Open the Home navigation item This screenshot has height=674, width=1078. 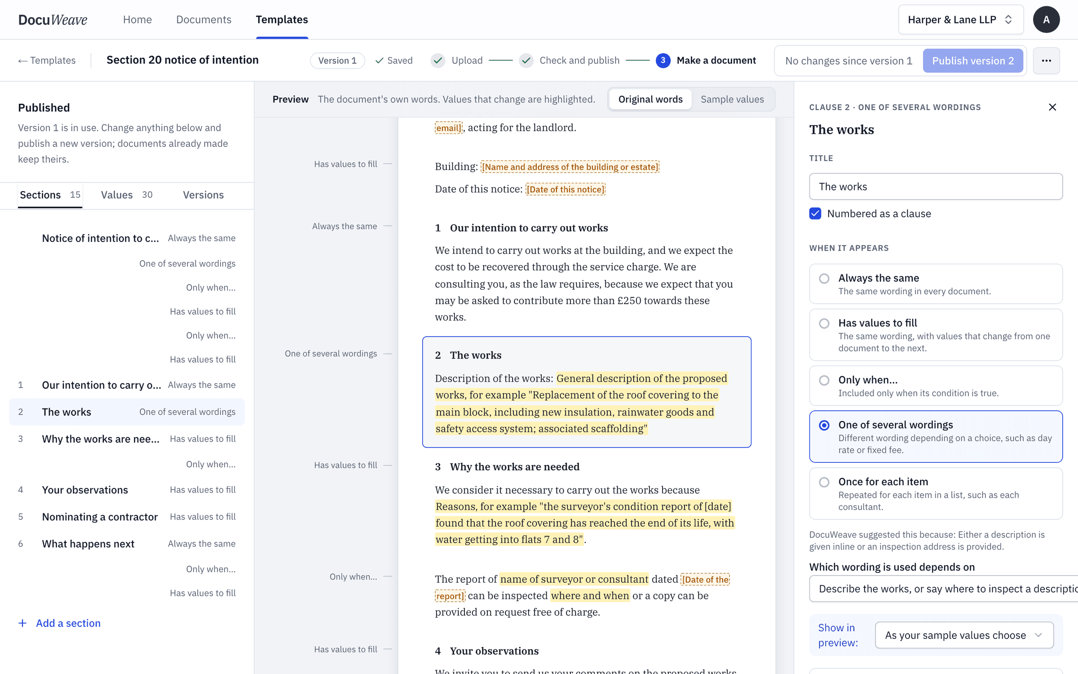(137, 20)
